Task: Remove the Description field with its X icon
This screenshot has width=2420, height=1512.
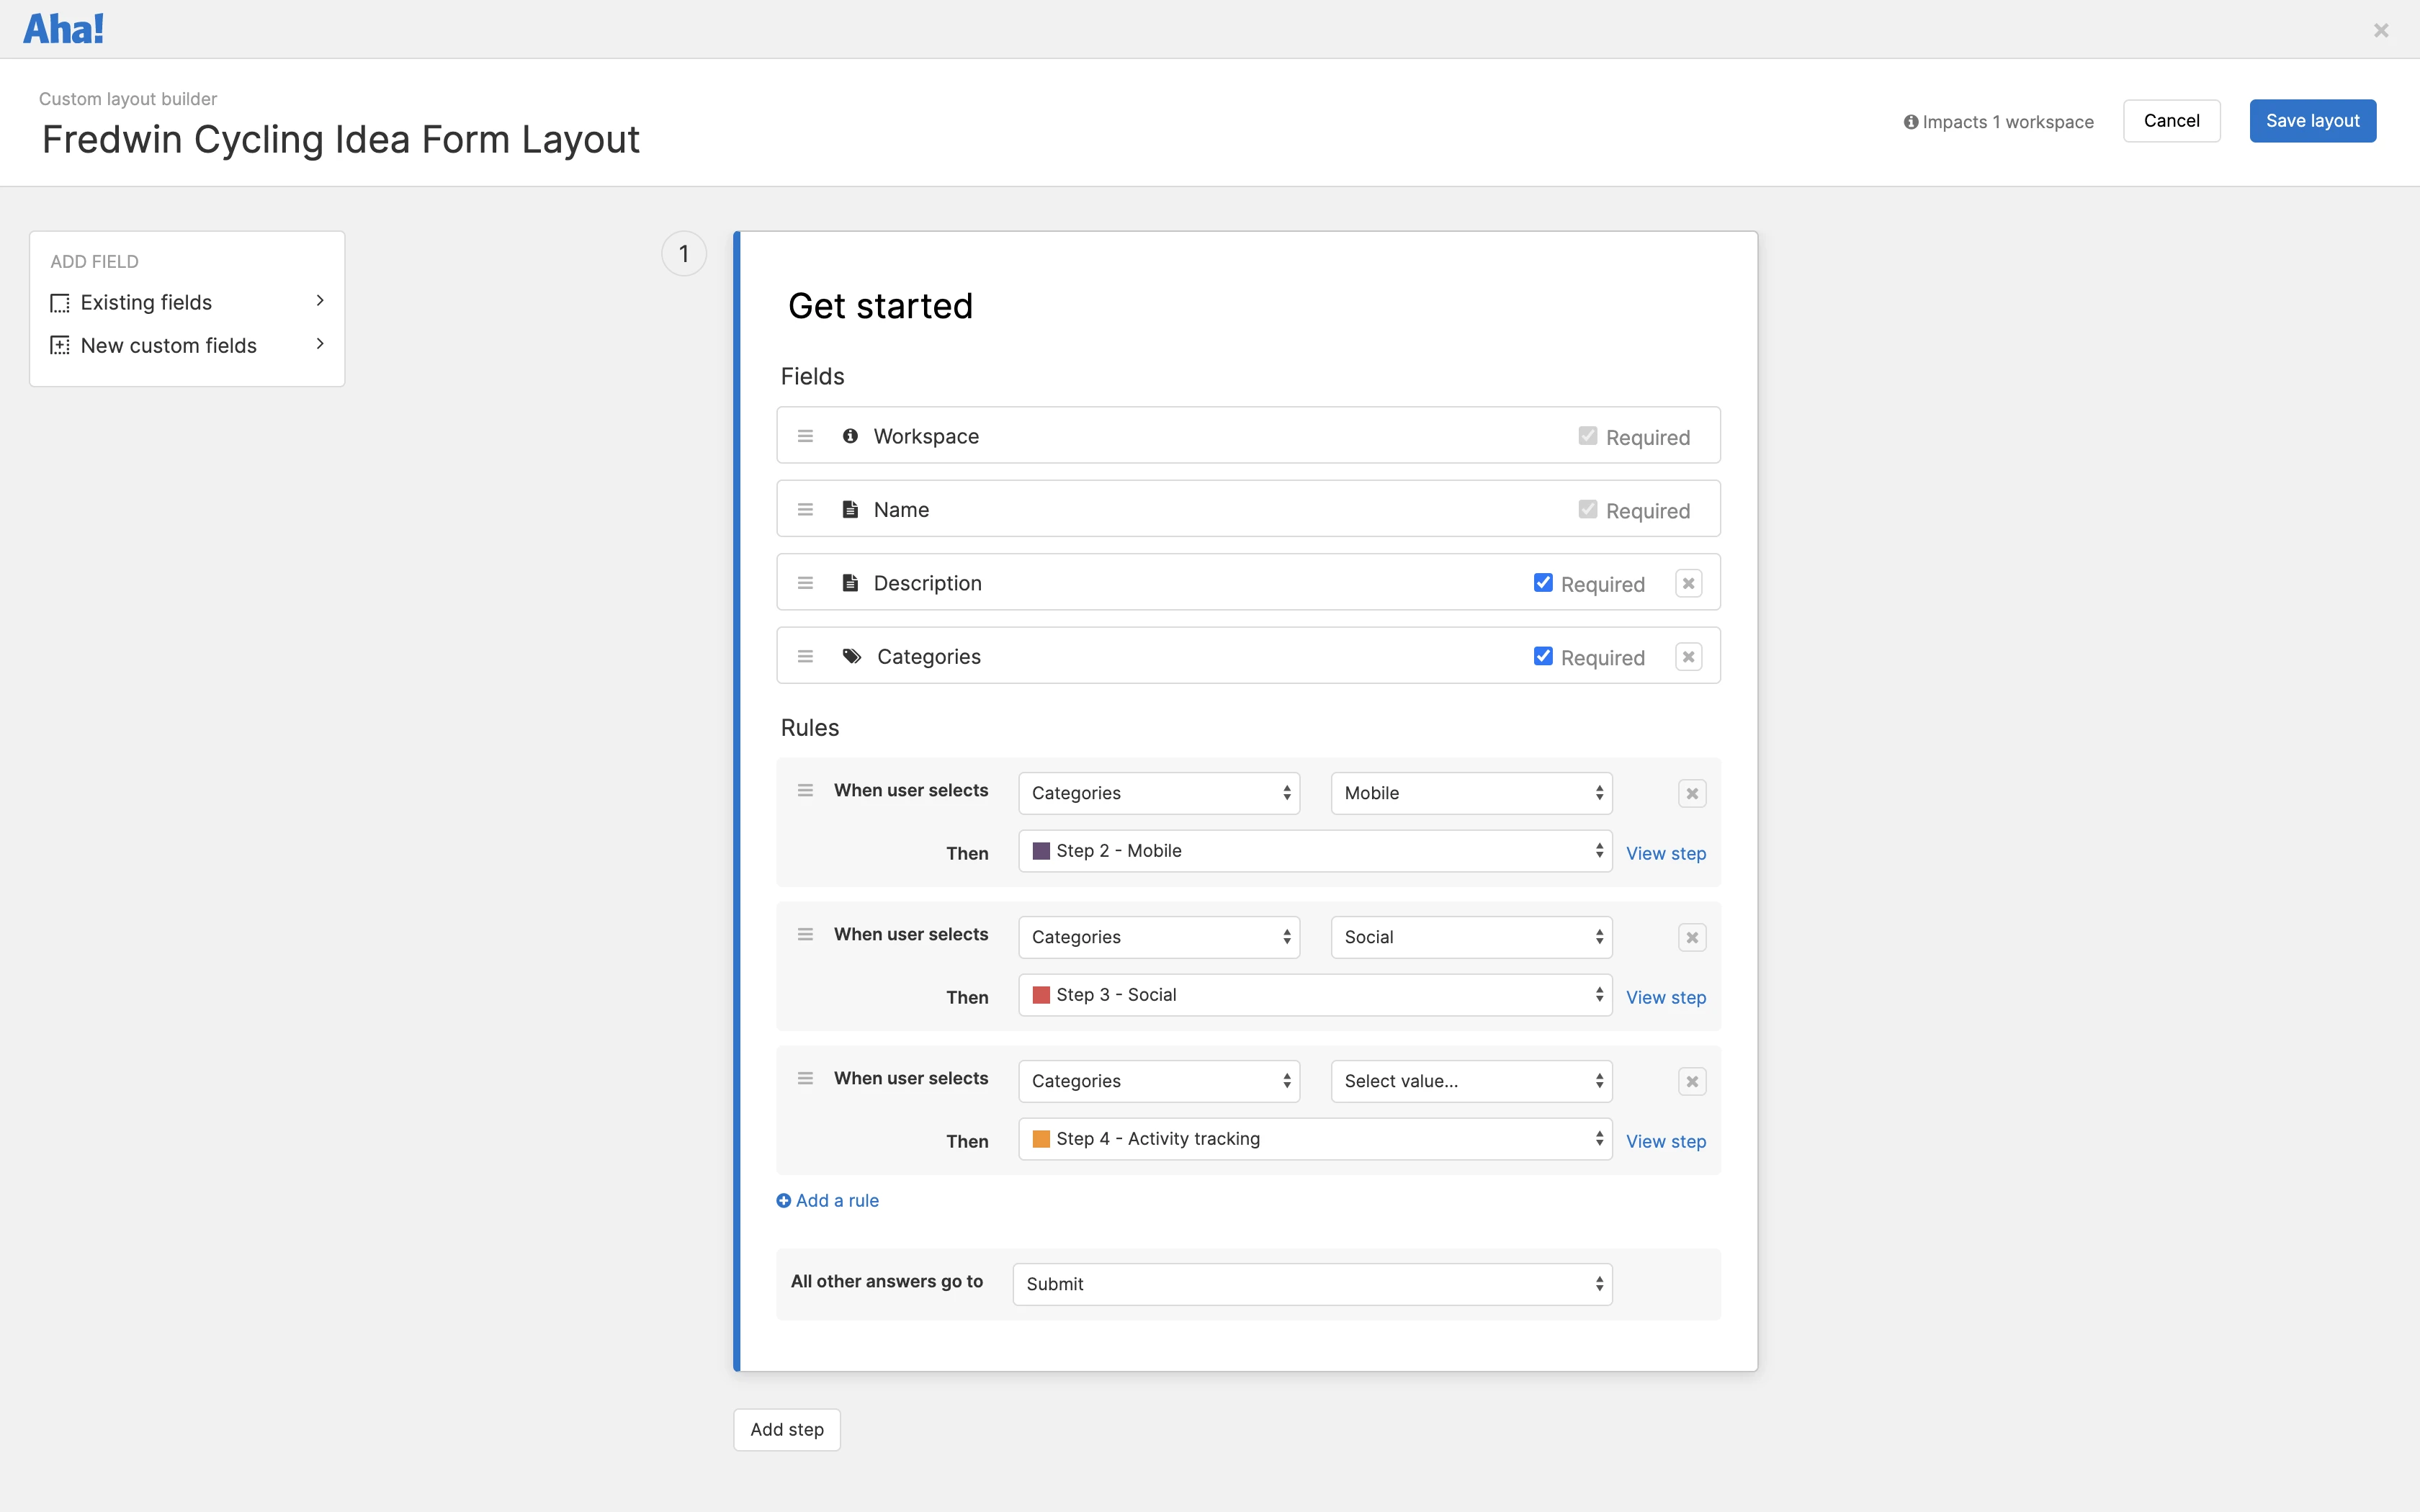Action: tap(1688, 583)
